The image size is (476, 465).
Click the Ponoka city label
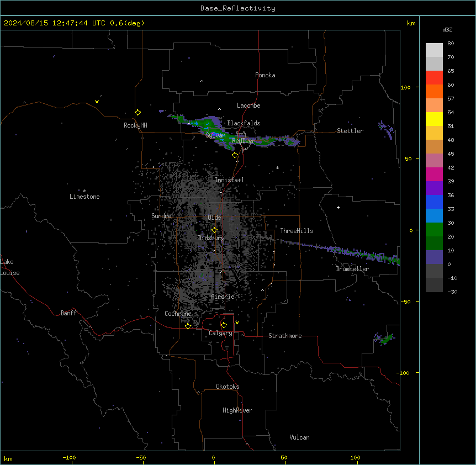265,75
